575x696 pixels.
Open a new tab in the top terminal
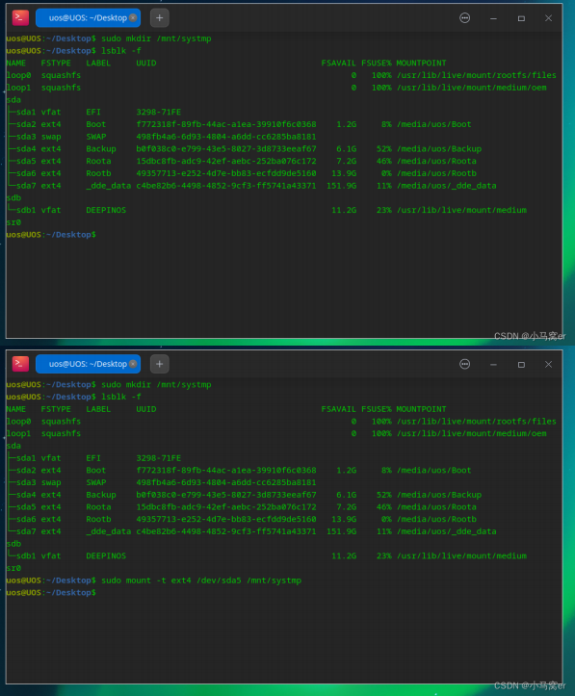point(160,17)
